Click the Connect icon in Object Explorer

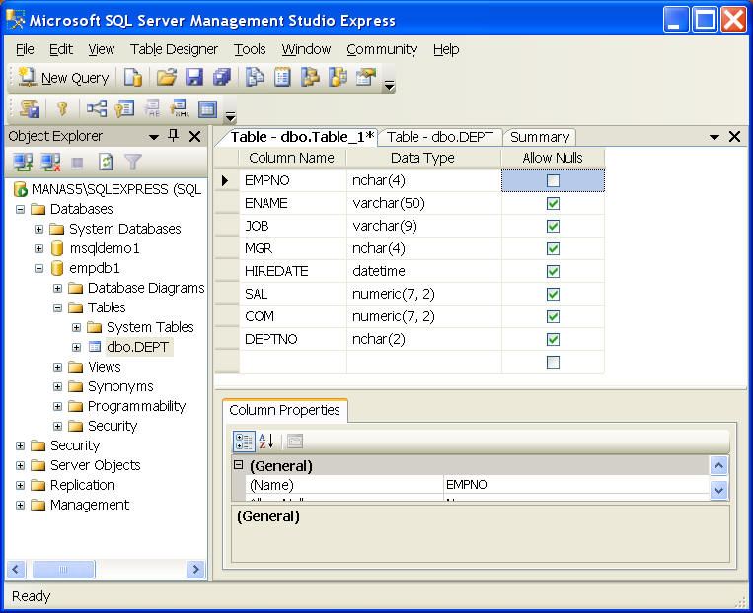(23, 163)
